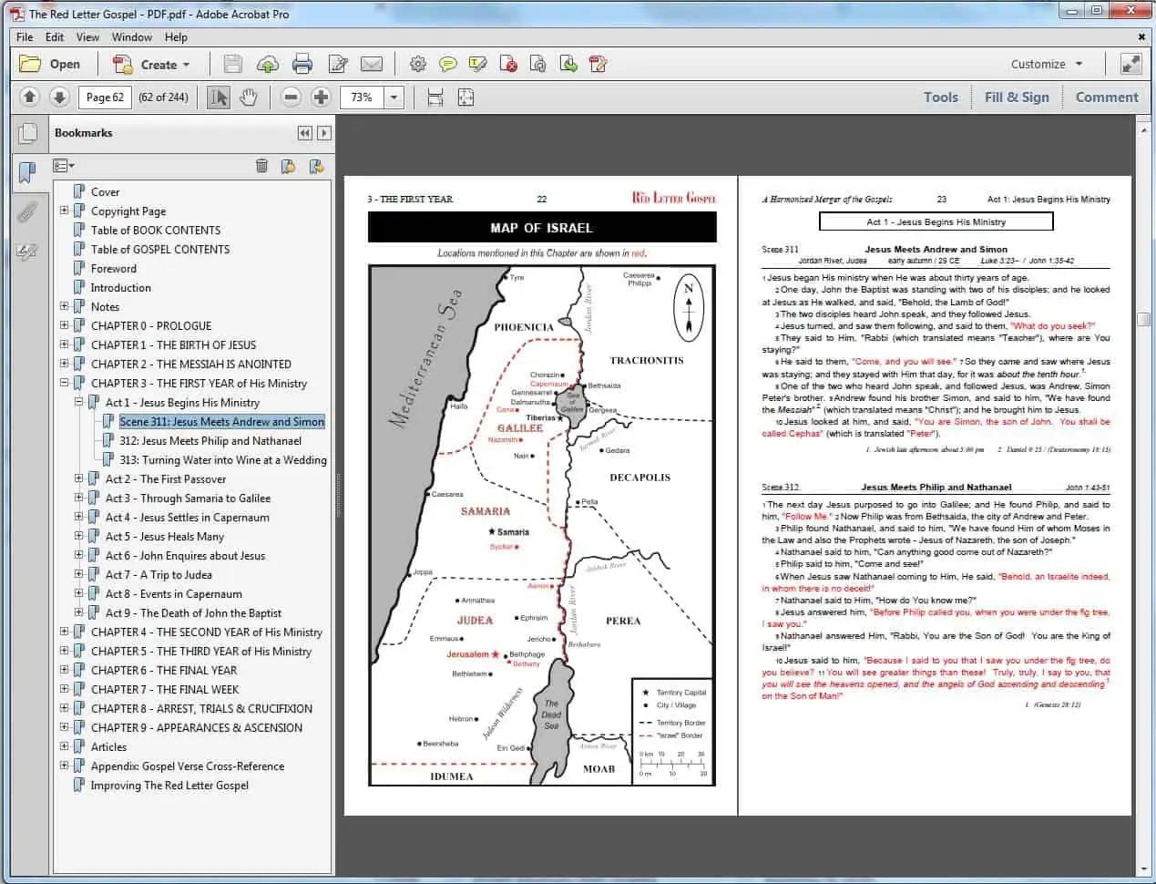
Task: Click the document vertical scrollbar thumb
Action: click(1143, 319)
